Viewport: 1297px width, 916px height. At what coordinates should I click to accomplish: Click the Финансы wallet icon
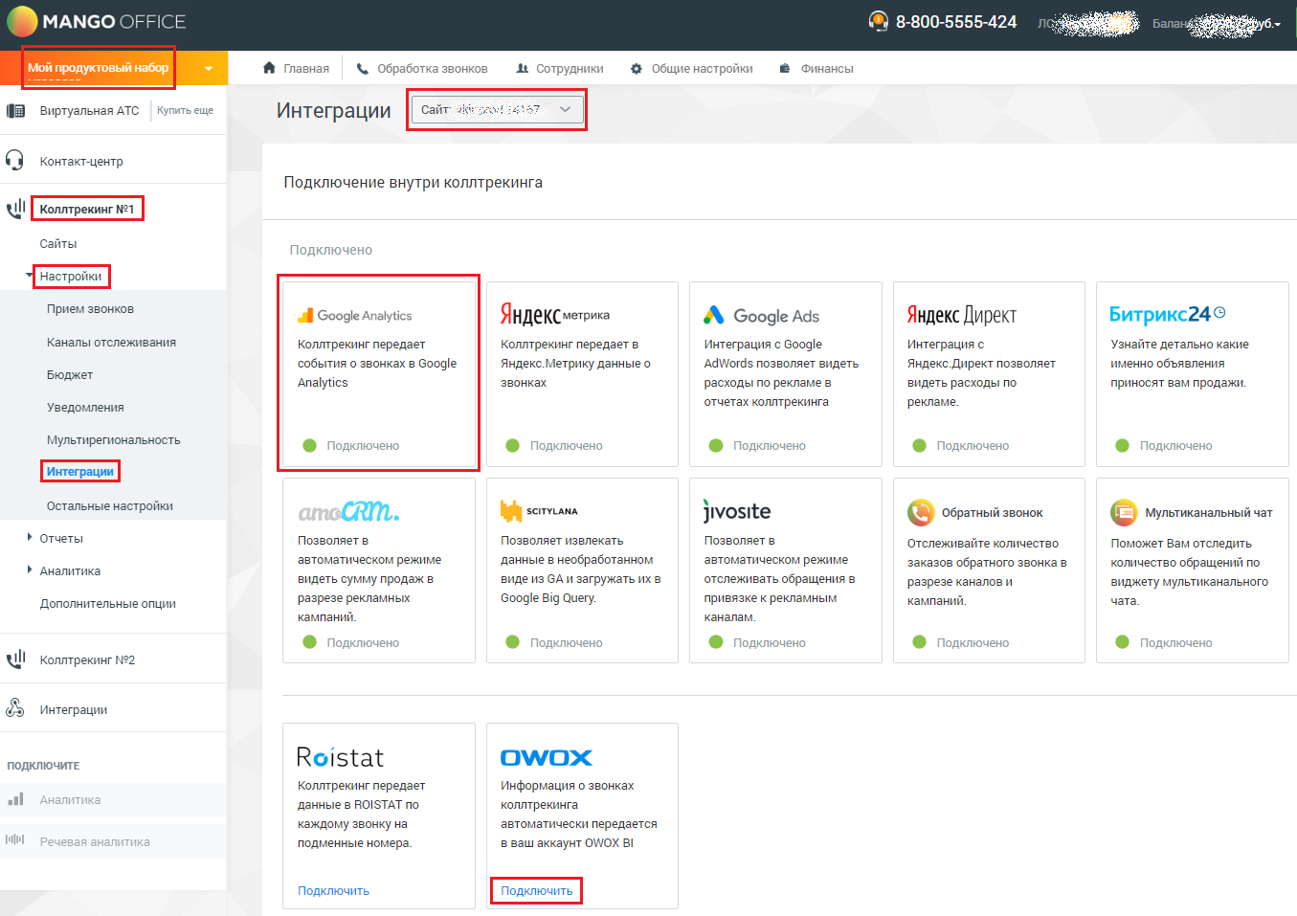785,69
